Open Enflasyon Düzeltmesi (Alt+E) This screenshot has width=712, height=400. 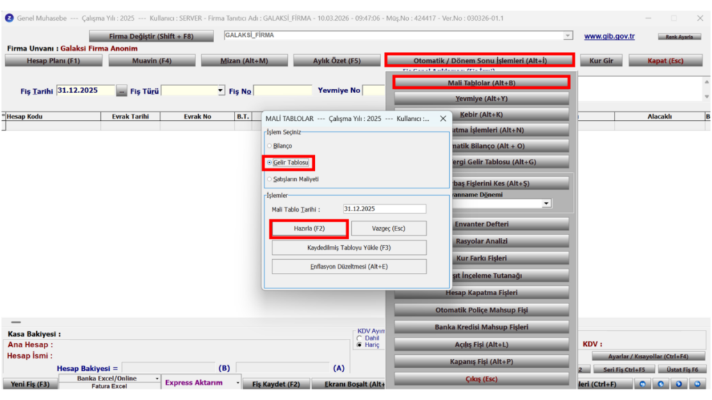pos(349,267)
